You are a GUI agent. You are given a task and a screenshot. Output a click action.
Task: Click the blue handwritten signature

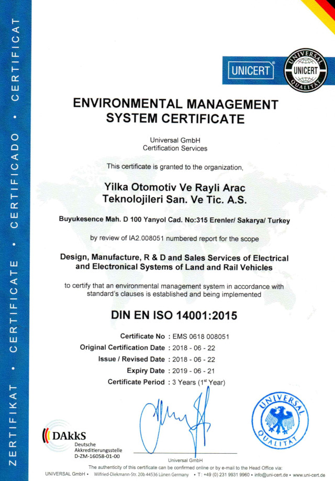(x=176, y=422)
